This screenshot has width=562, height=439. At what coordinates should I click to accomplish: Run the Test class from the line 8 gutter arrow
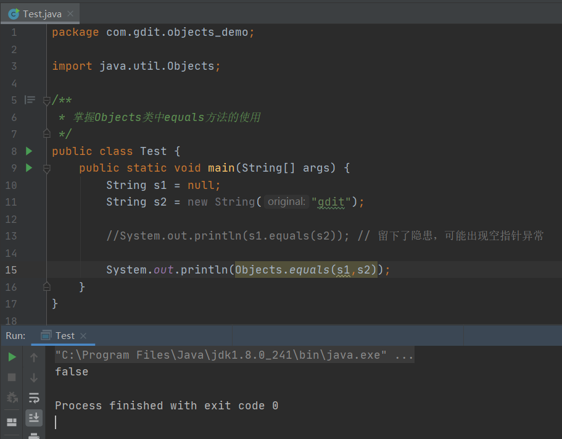pyautogui.click(x=28, y=151)
